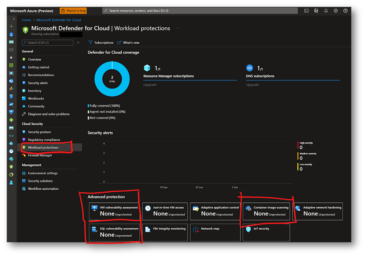365x258 pixels.
Task: Open Adaptive network hardening tile
Action: pyautogui.click(x=318, y=211)
